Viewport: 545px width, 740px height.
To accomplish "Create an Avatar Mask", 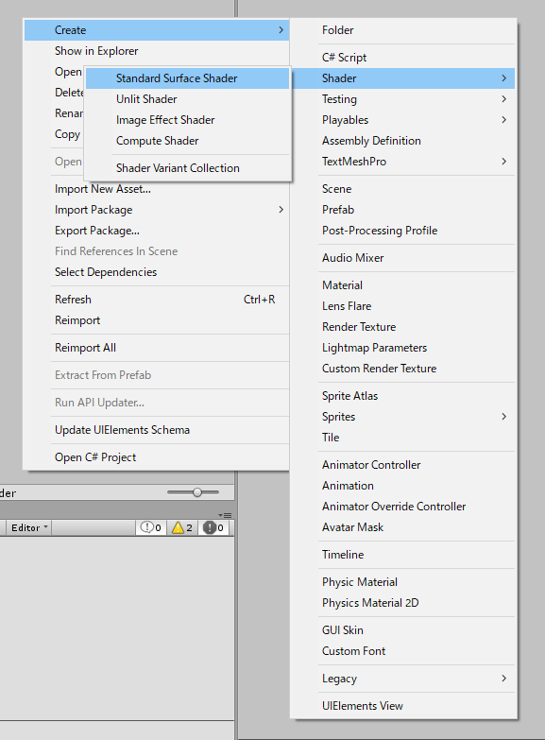I will click(x=403, y=526).
